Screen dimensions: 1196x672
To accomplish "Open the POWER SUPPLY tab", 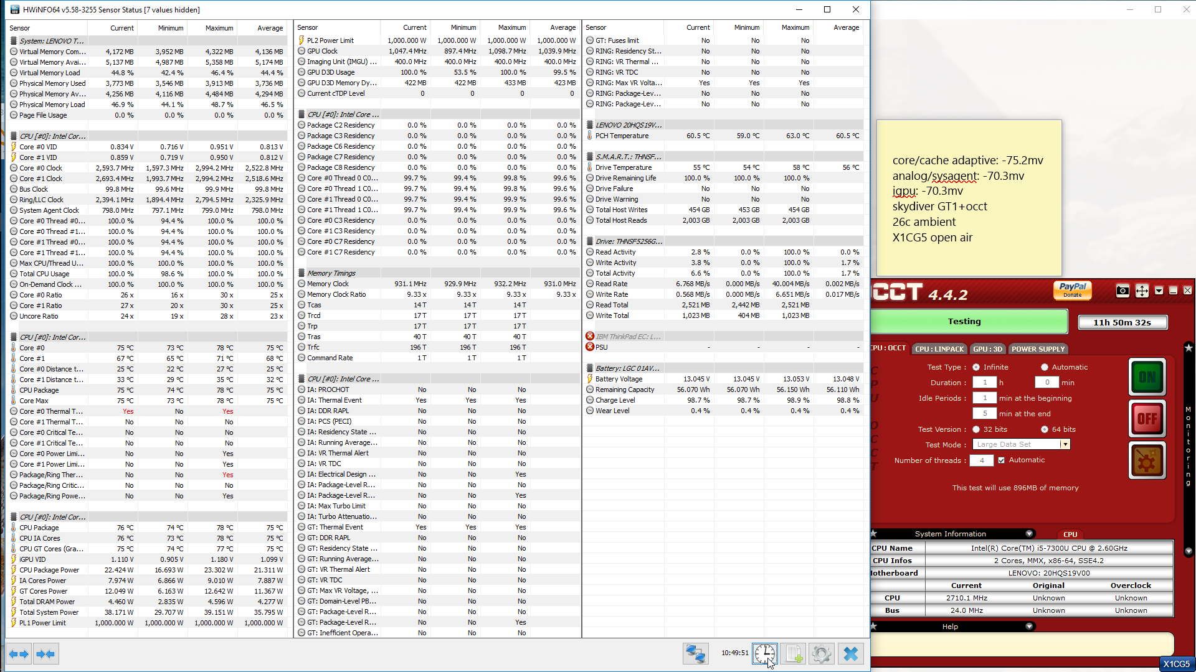I will (x=1038, y=349).
